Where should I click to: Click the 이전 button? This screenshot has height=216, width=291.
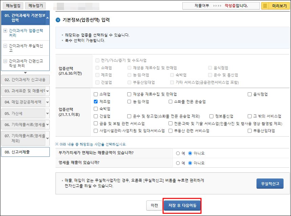pyautogui.click(x=155, y=205)
